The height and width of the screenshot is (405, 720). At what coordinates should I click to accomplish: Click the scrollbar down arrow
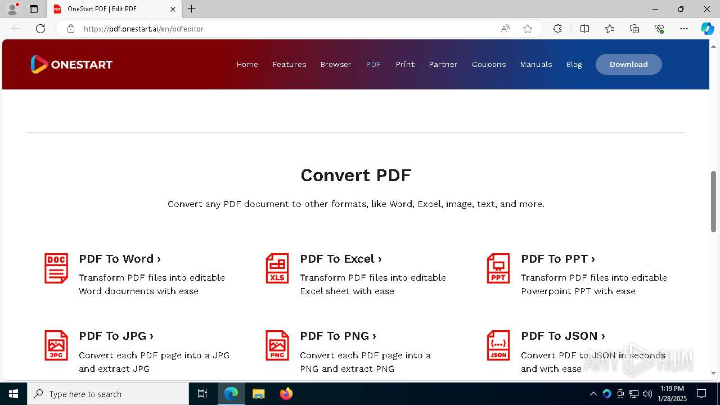coord(713,373)
